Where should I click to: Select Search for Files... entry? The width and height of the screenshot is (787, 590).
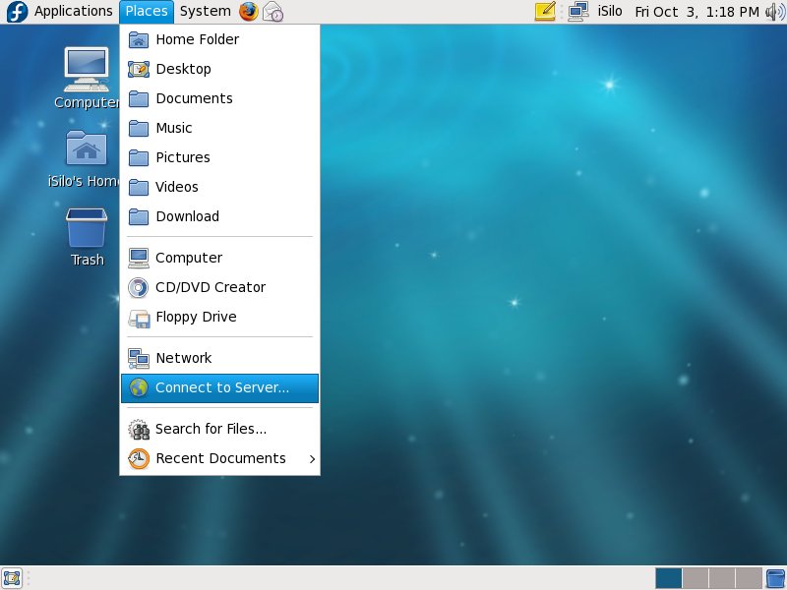point(211,429)
